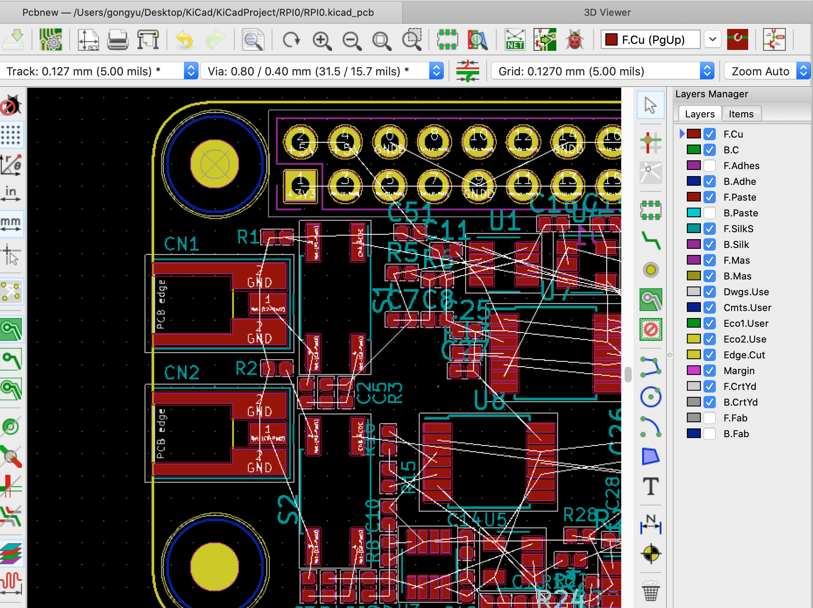This screenshot has width=813, height=608.
Task: Select the route tracks tool
Action: click(x=650, y=240)
